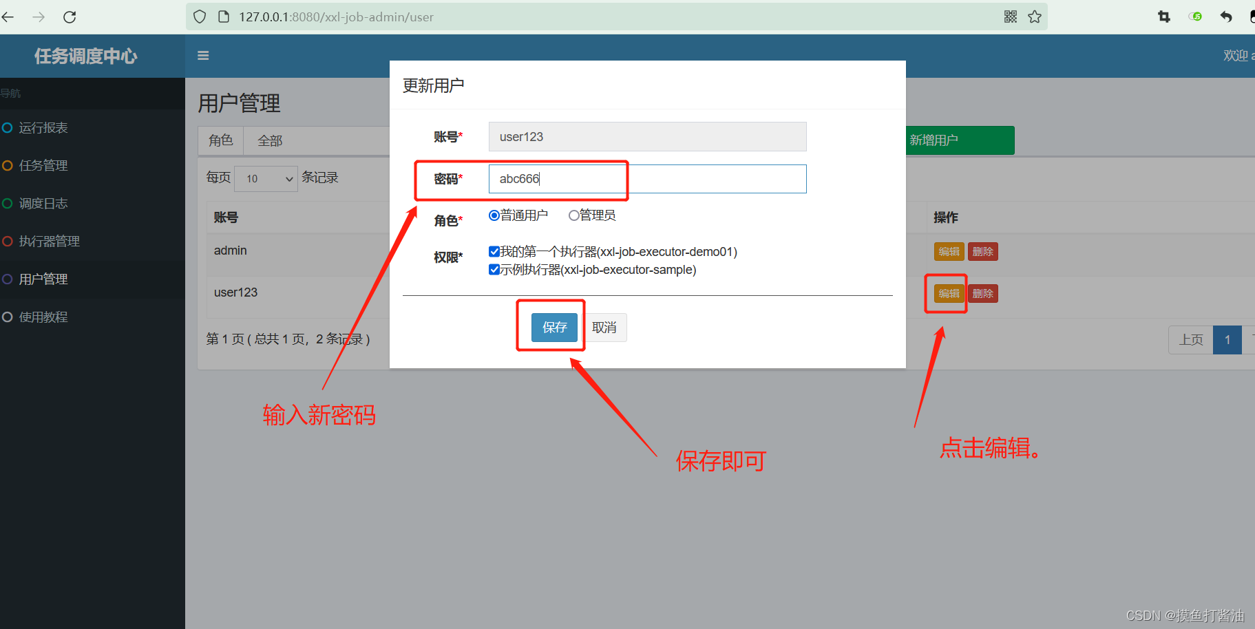Click the browser back arrow

(8, 17)
